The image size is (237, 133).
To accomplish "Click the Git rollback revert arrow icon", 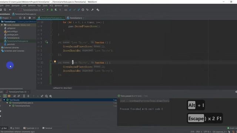I will point(87,10).
